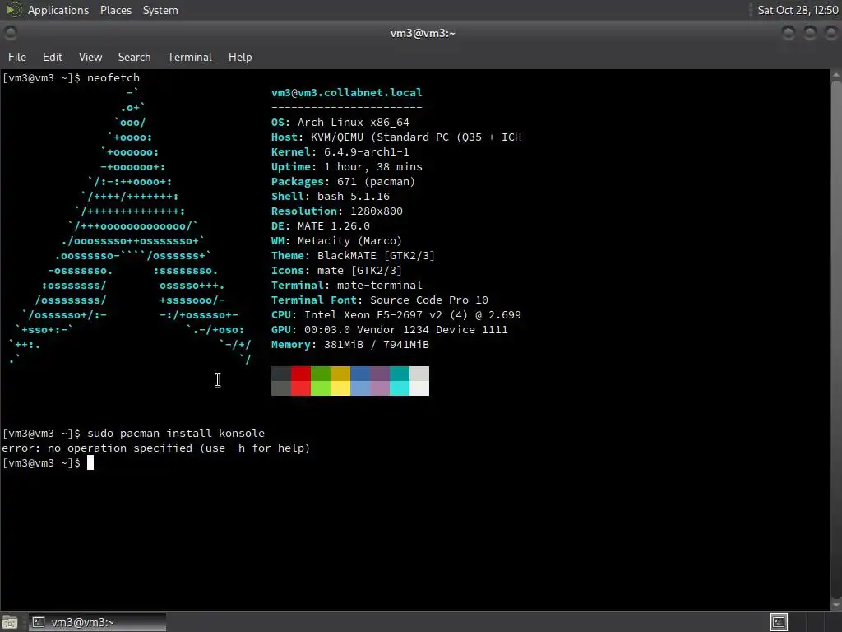This screenshot has width=842, height=632.
Task: Close the vm3@vm3:~ terminal window
Action: pyautogui.click(x=830, y=33)
